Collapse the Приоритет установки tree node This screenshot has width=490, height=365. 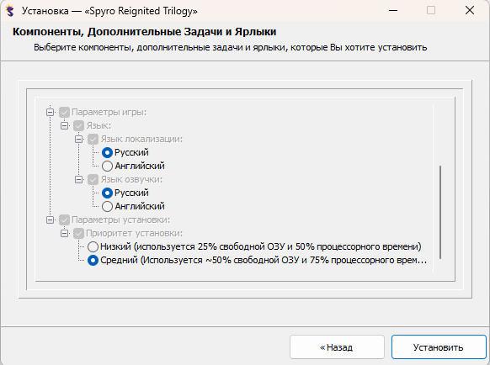point(64,233)
